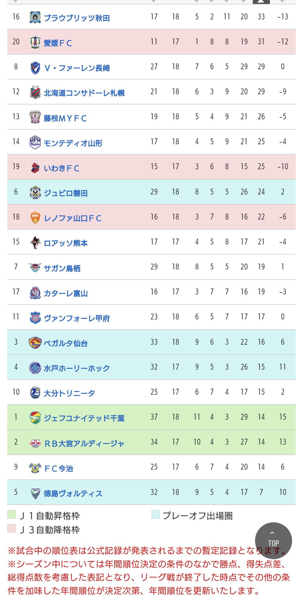The height and width of the screenshot is (606, 303).
Task: Tap the ベガルタ仙台 club emblem
Action: [x=35, y=343]
